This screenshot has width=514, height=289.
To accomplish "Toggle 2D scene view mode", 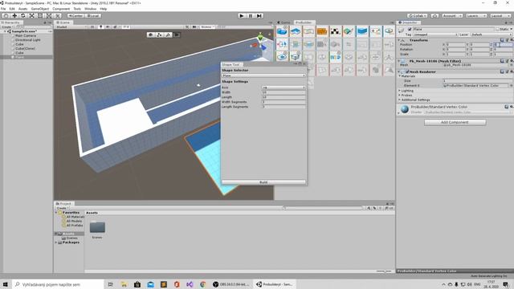I will point(92,26).
